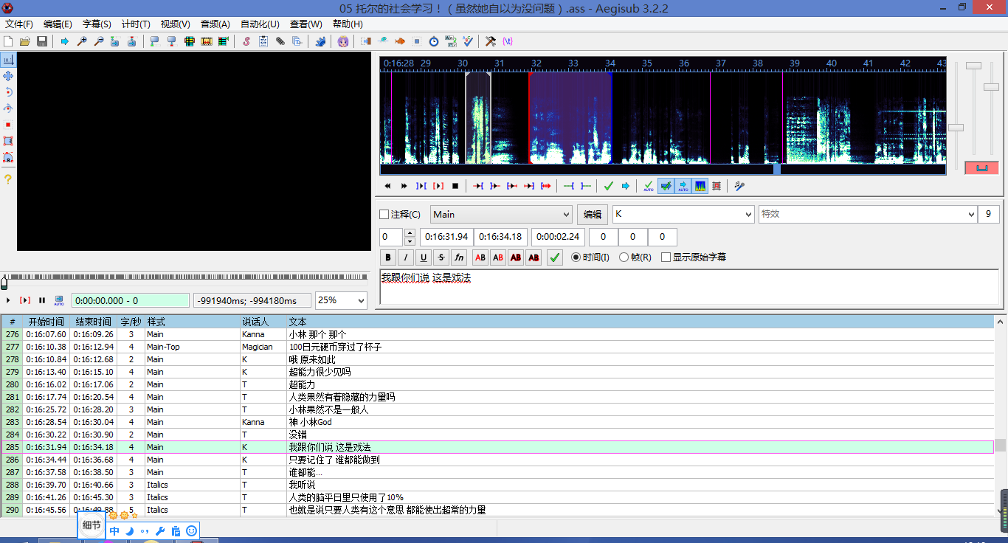The width and height of the screenshot is (1008, 543).
Task: Open the Styling Assistant icon
Action: [x=383, y=41]
